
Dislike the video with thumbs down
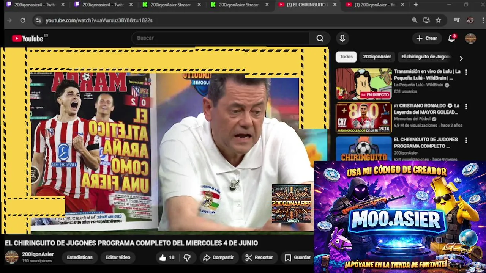coord(187,257)
